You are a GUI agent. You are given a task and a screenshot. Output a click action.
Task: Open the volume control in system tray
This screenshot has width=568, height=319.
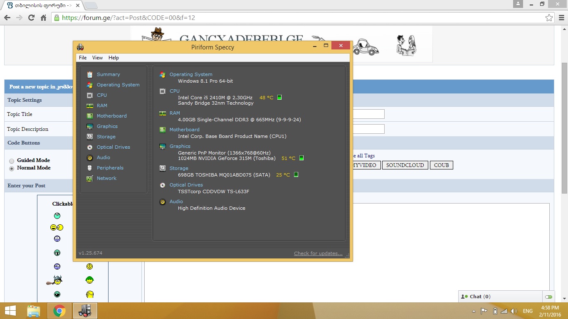point(514,311)
